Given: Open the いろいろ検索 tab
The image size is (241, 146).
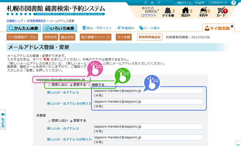Looking at the screenshot, I should (60, 28).
